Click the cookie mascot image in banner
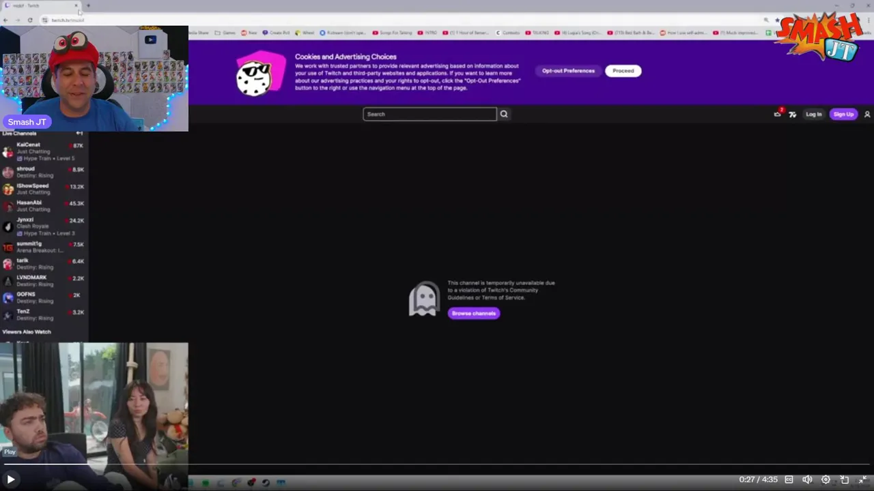Image resolution: width=874 pixels, height=491 pixels. click(260, 73)
